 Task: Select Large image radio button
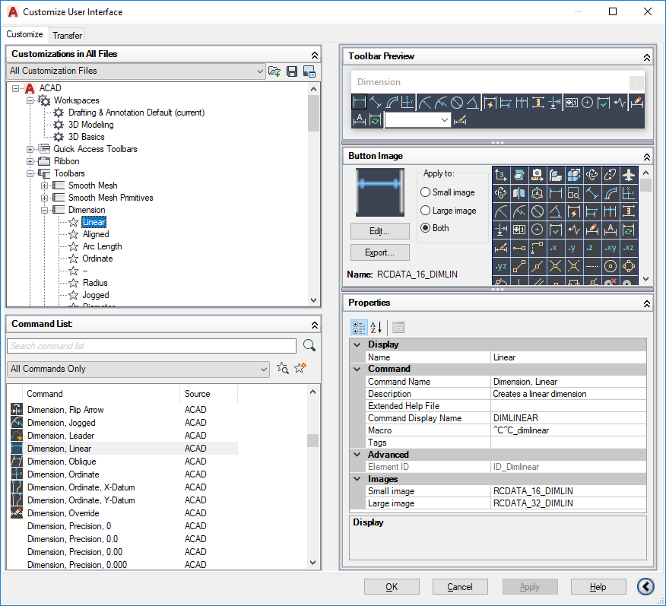pos(425,210)
